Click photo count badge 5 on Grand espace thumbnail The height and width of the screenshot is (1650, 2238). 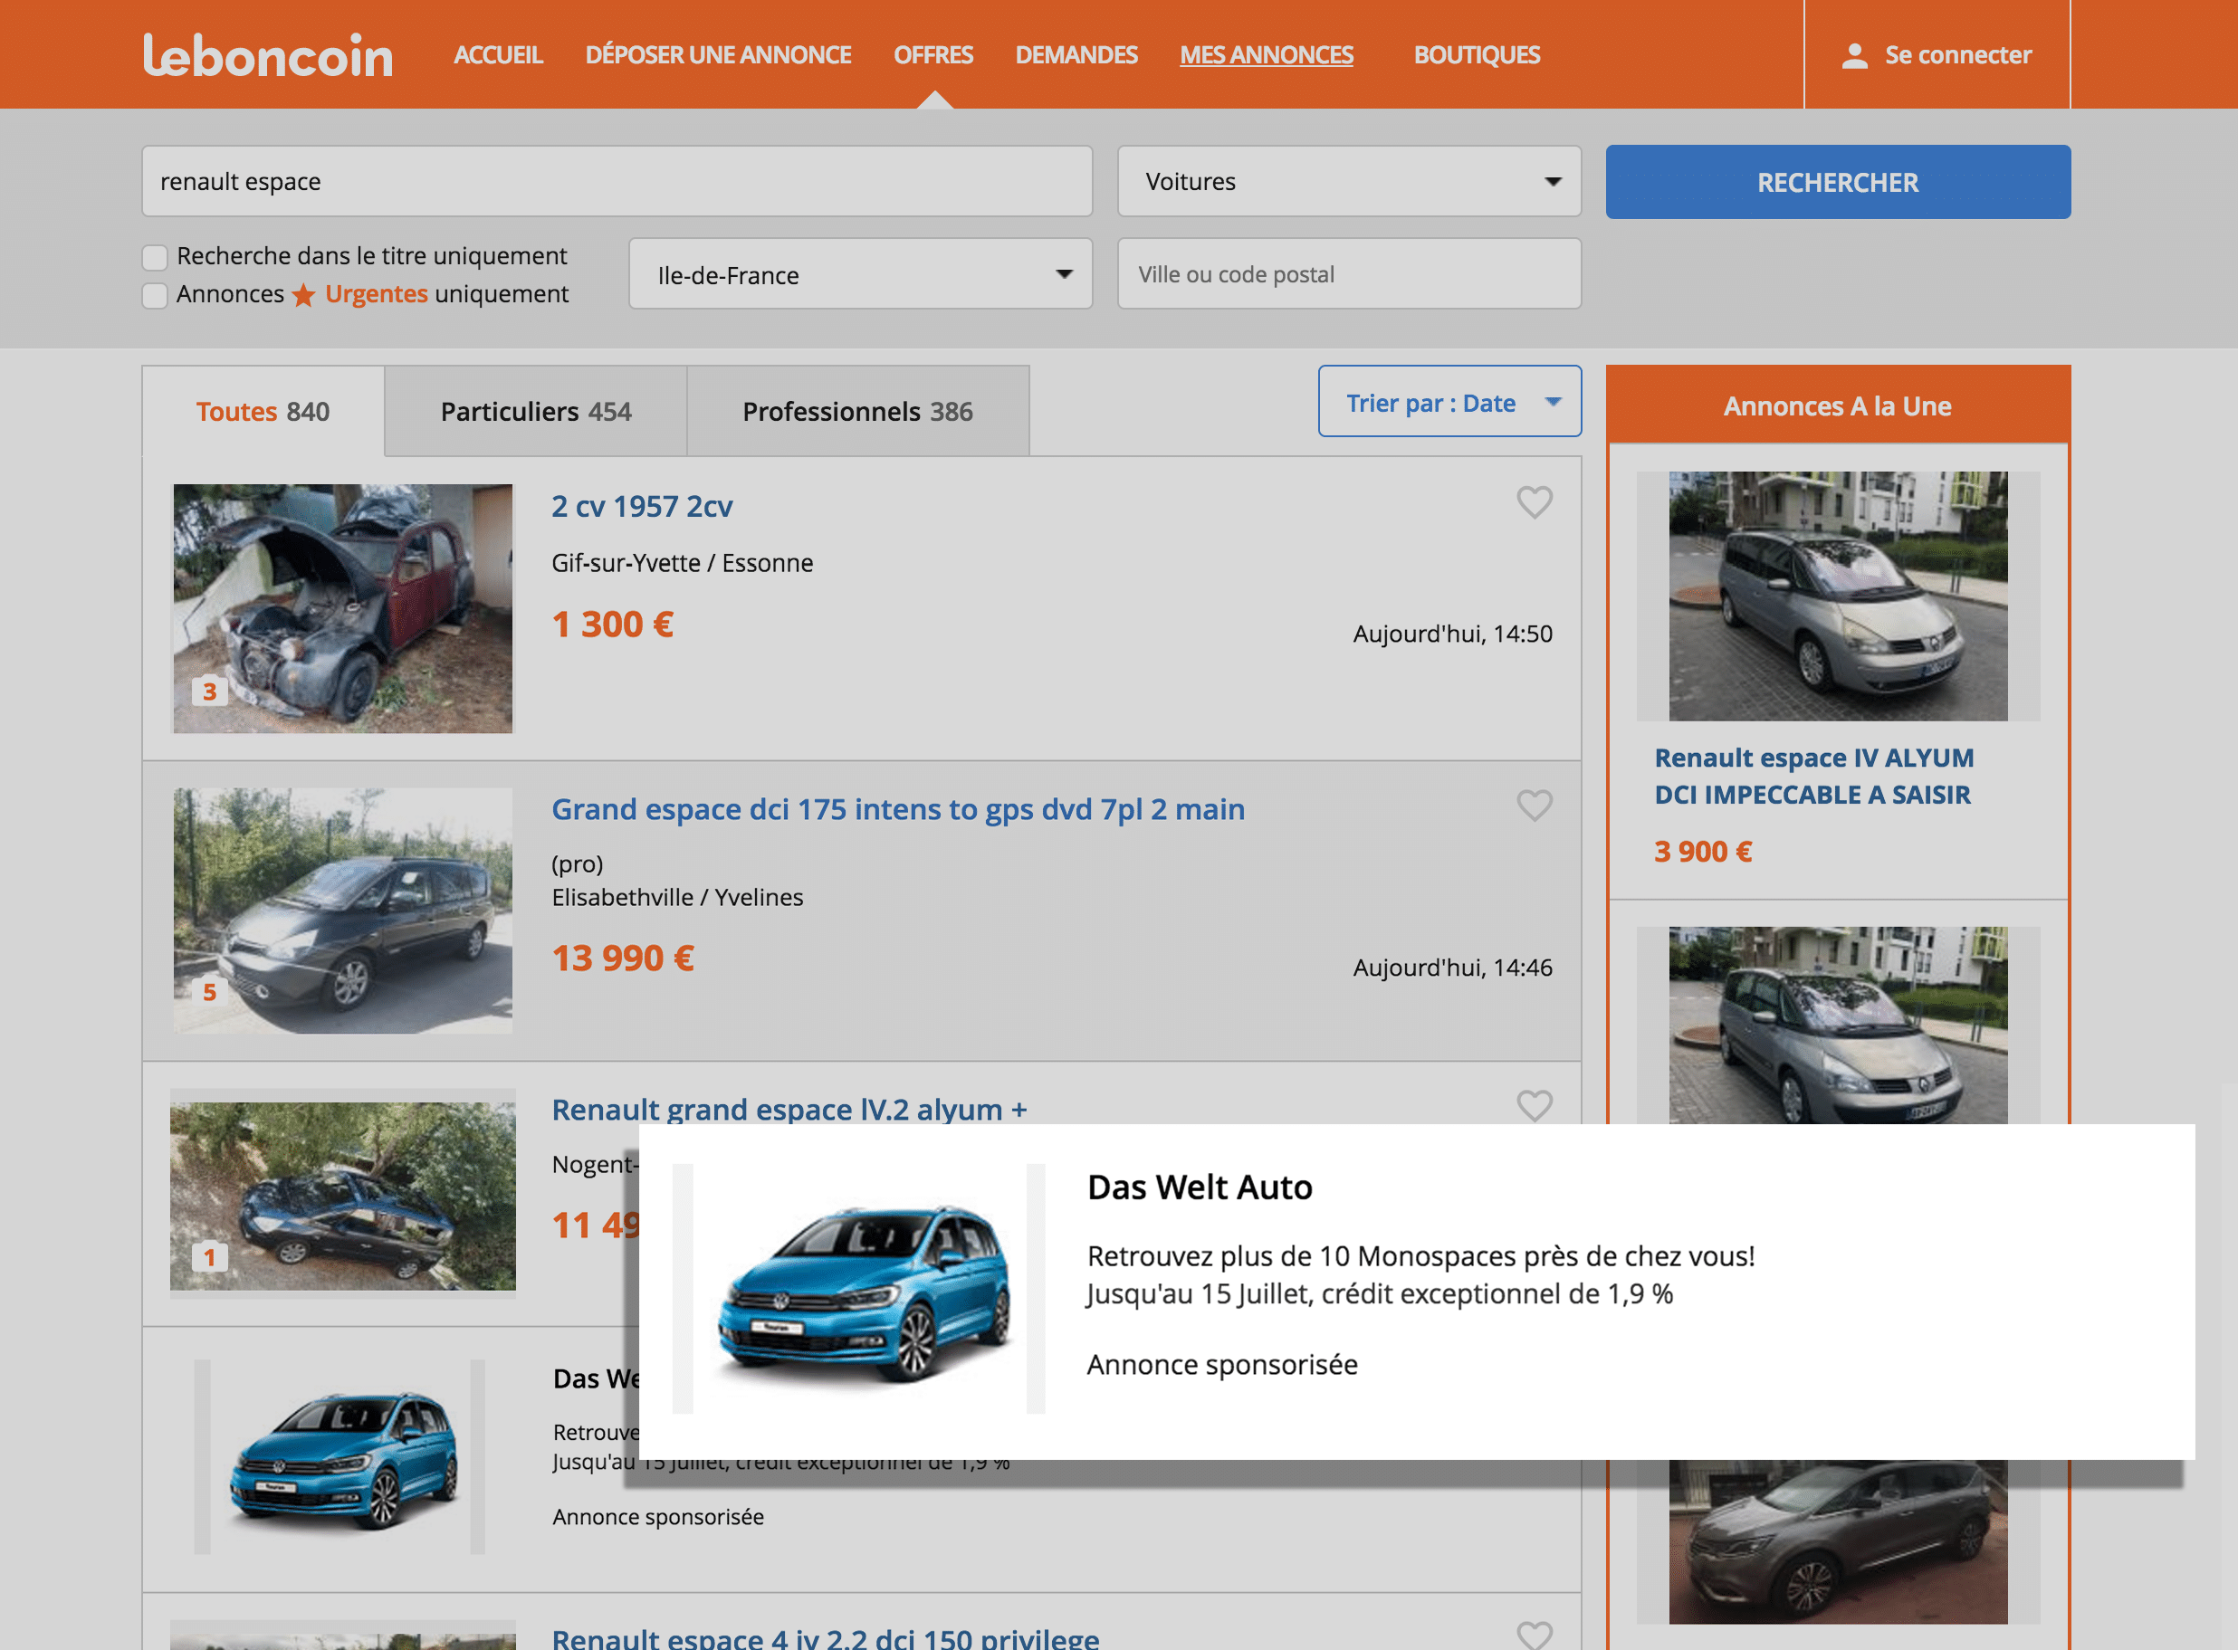pyautogui.click(x=209, y=992)
